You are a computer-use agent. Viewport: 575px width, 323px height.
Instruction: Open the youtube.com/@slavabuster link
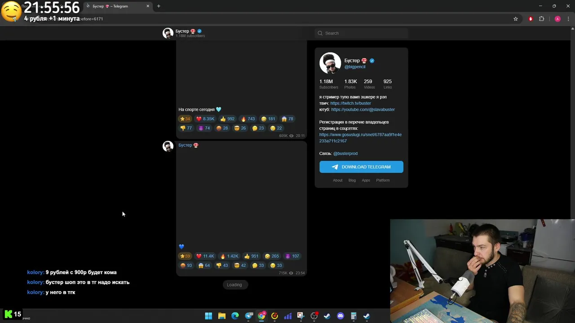pyautogui.click(x=363, y=109)
